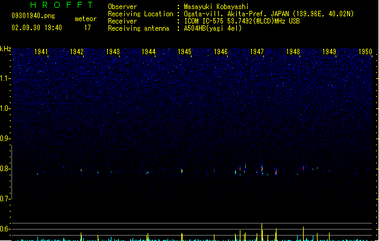This screenshot has height=241, width=379.
Task: Click the timestamp 02.09.30 19:40
Action: click(x=37, y=28)
